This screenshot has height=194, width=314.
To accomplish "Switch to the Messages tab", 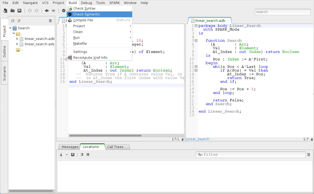I will pos(70,147).
